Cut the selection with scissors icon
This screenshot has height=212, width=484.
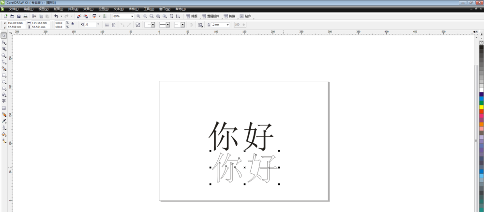34,16
